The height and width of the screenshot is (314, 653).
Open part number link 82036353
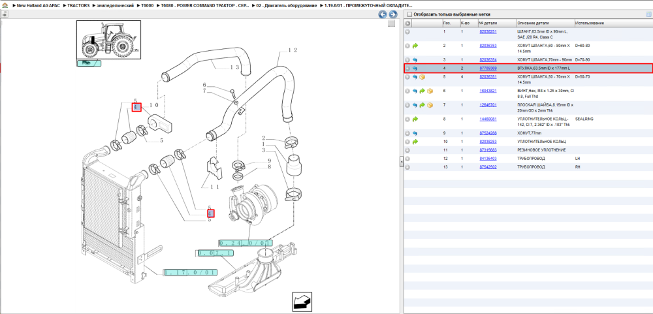click(x=488, y=46)
